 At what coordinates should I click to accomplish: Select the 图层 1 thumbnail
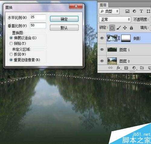tap(112, 50)
